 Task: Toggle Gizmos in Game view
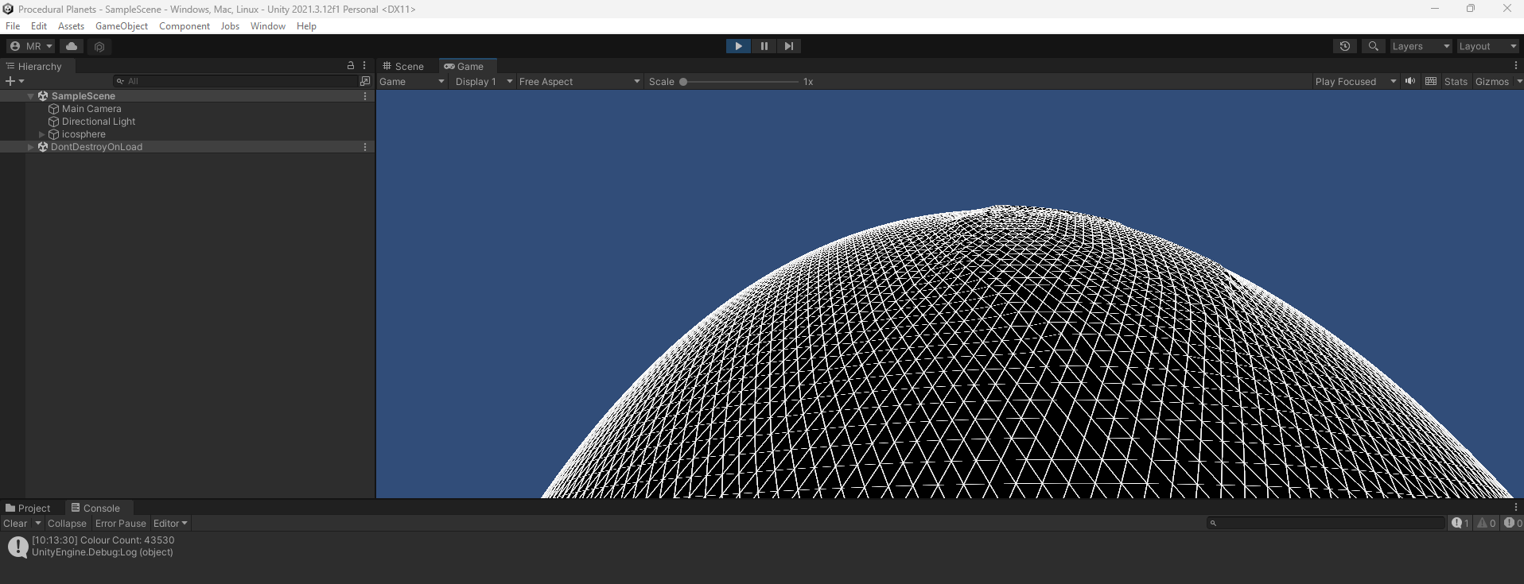coord(1491,82)
